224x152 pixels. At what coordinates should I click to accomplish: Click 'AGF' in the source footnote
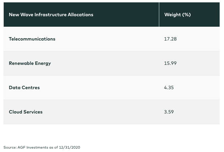point(22,147)
